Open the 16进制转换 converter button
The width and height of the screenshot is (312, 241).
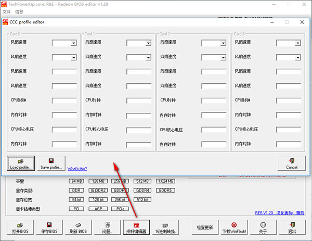pyautogui.click(x=165, y=227)
